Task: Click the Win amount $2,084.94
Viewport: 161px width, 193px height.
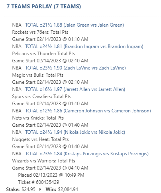Action: tap(68, 189)
